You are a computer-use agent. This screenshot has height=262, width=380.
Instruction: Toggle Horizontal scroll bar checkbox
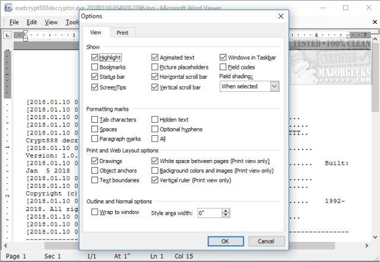(x=154, y=76)
